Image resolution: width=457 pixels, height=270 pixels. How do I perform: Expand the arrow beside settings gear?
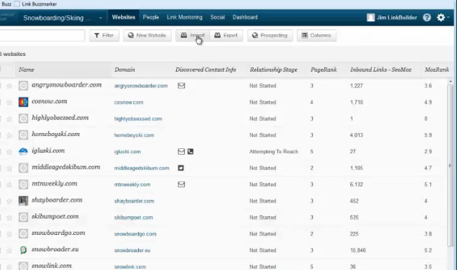click(x=448, y=17)
